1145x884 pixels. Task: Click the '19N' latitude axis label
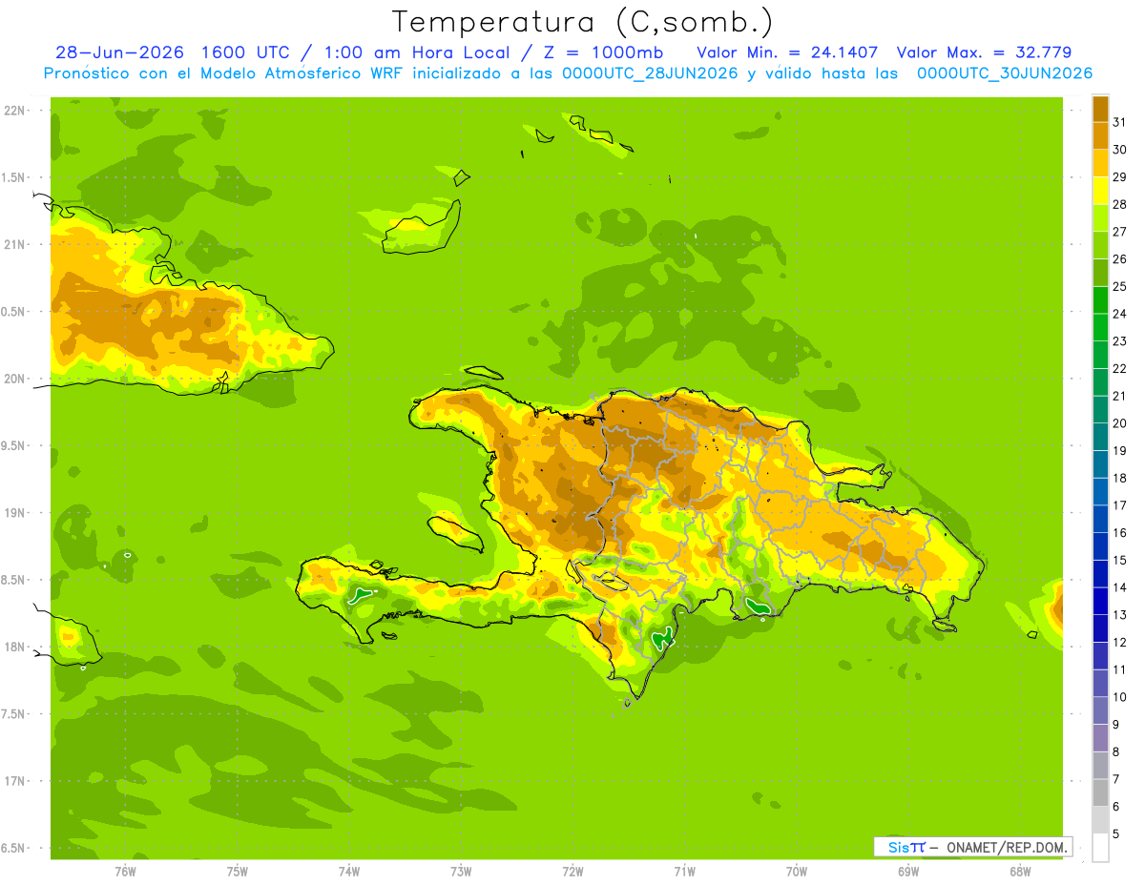(x=13, y=512)
